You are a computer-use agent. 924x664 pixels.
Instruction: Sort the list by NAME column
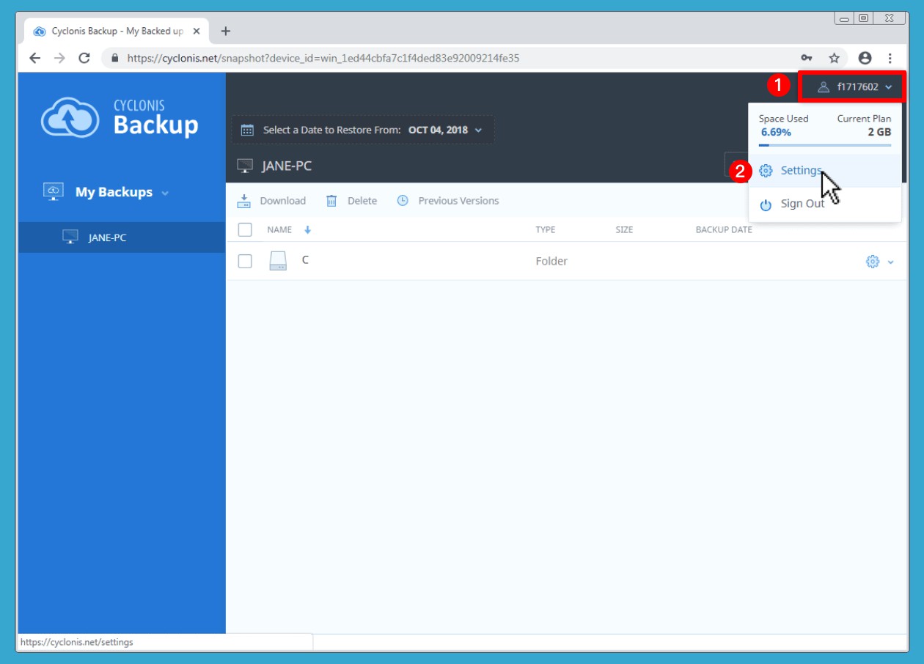click(x=279, y=230)
